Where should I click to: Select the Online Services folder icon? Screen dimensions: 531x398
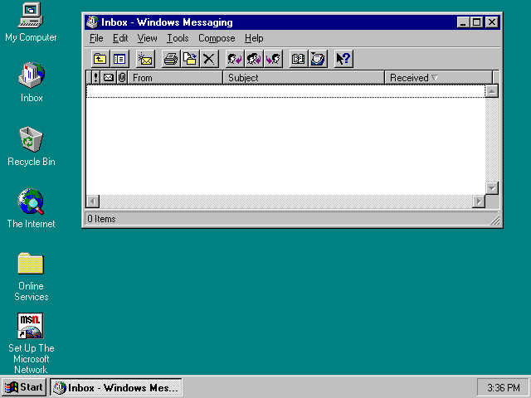coord(31,277)
